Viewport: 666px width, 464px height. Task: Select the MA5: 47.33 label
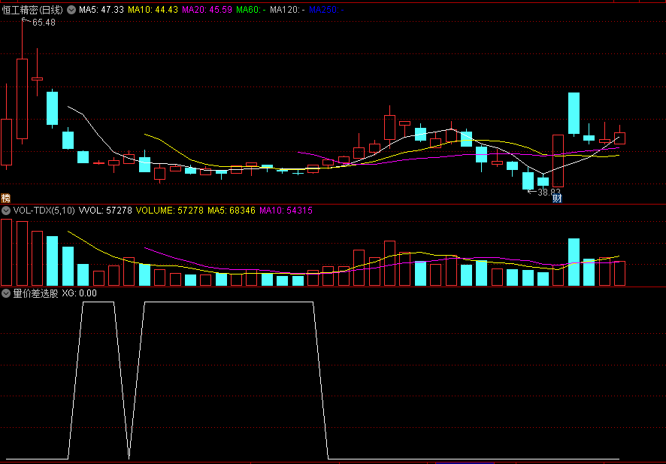tap(101, 9)
